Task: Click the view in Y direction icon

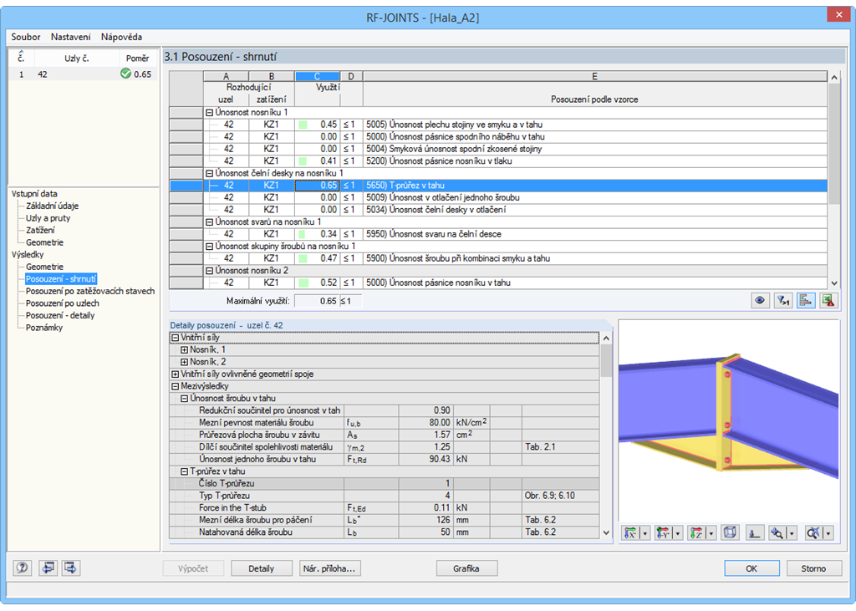Action: point(663,533)
